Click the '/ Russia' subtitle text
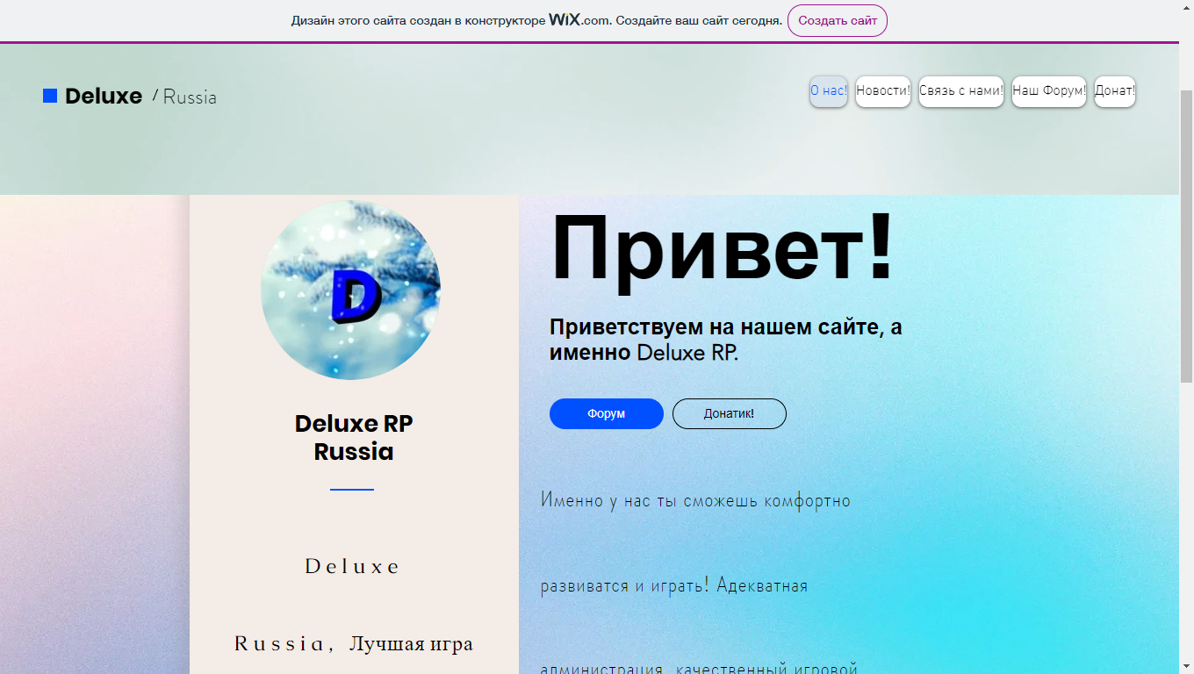Viewport: 1194px width, 674px height. tap(184, 97)
